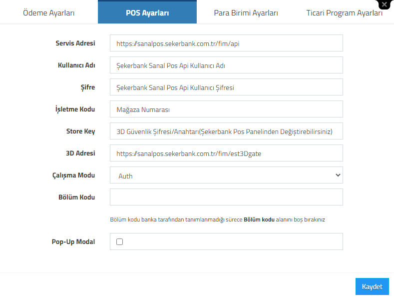Focus the Servis Adresi input field
The height and width of the screenshot is (299, 394).
226,43
